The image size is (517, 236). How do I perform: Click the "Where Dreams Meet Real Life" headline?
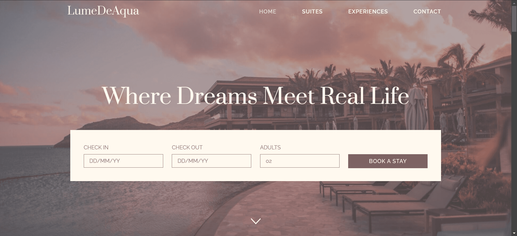point(256,96)
